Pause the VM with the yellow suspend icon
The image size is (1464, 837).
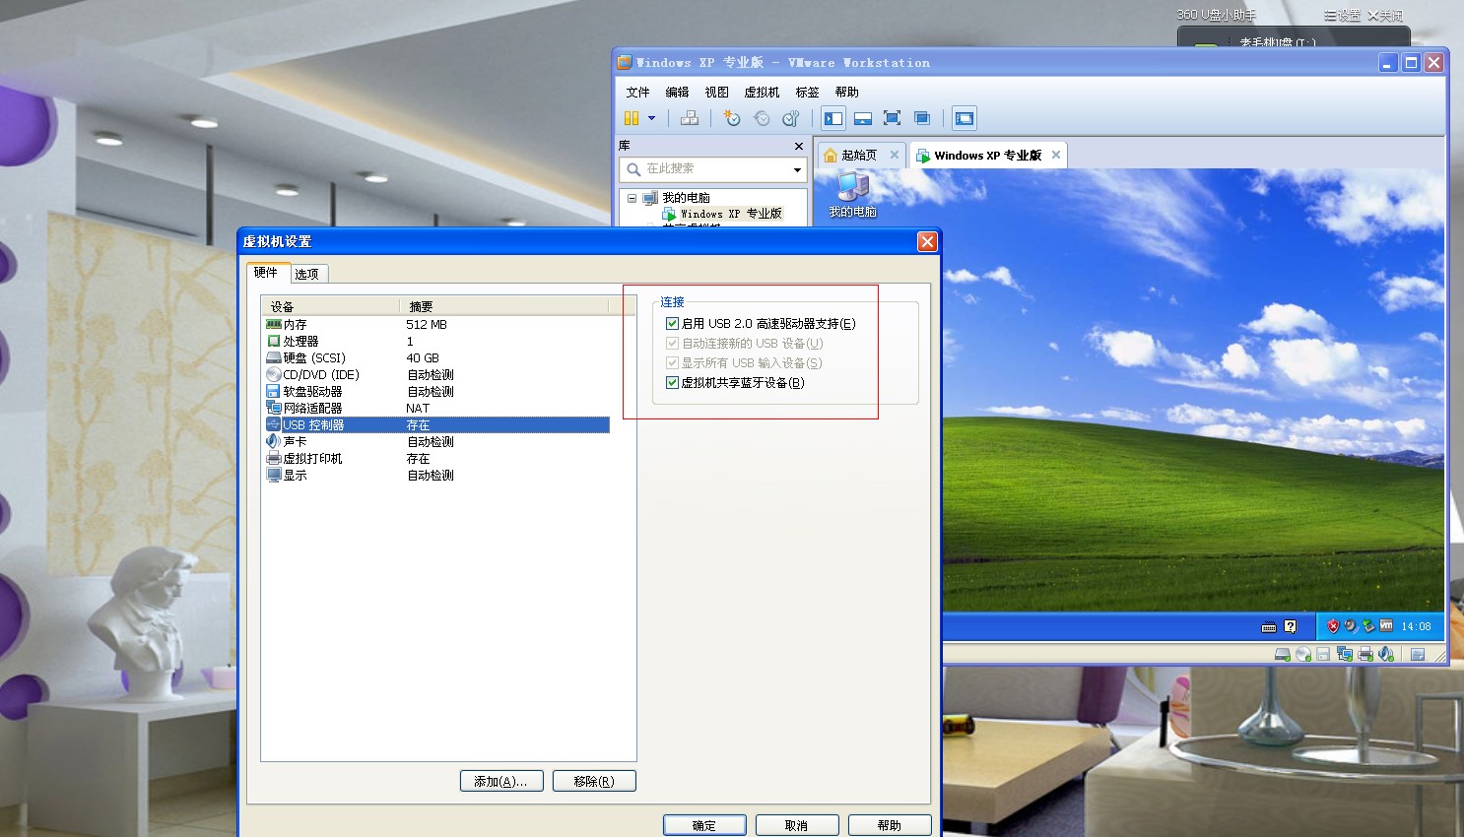[632, 118]
